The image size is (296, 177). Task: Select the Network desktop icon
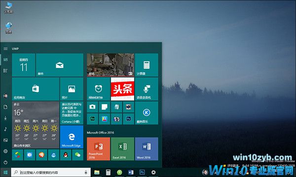point(9,28)
